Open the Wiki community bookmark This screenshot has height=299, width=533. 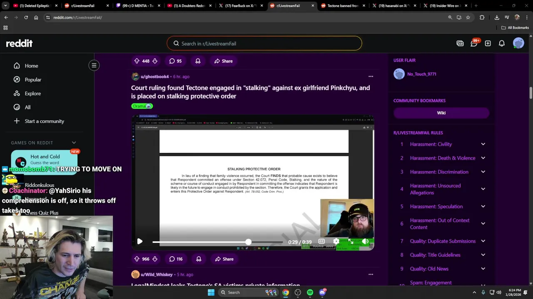tap(441, 113)
